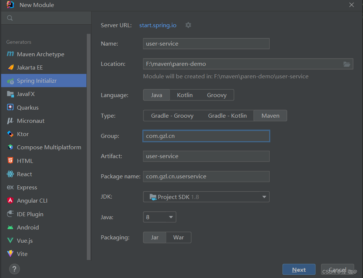Select Android generator text
The image size is (363, 278).
pos(28,227)
